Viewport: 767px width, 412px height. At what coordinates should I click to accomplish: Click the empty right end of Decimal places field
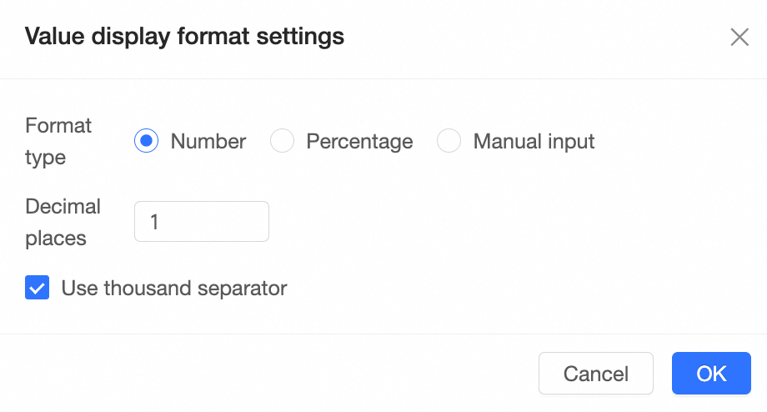pos(250,222)
